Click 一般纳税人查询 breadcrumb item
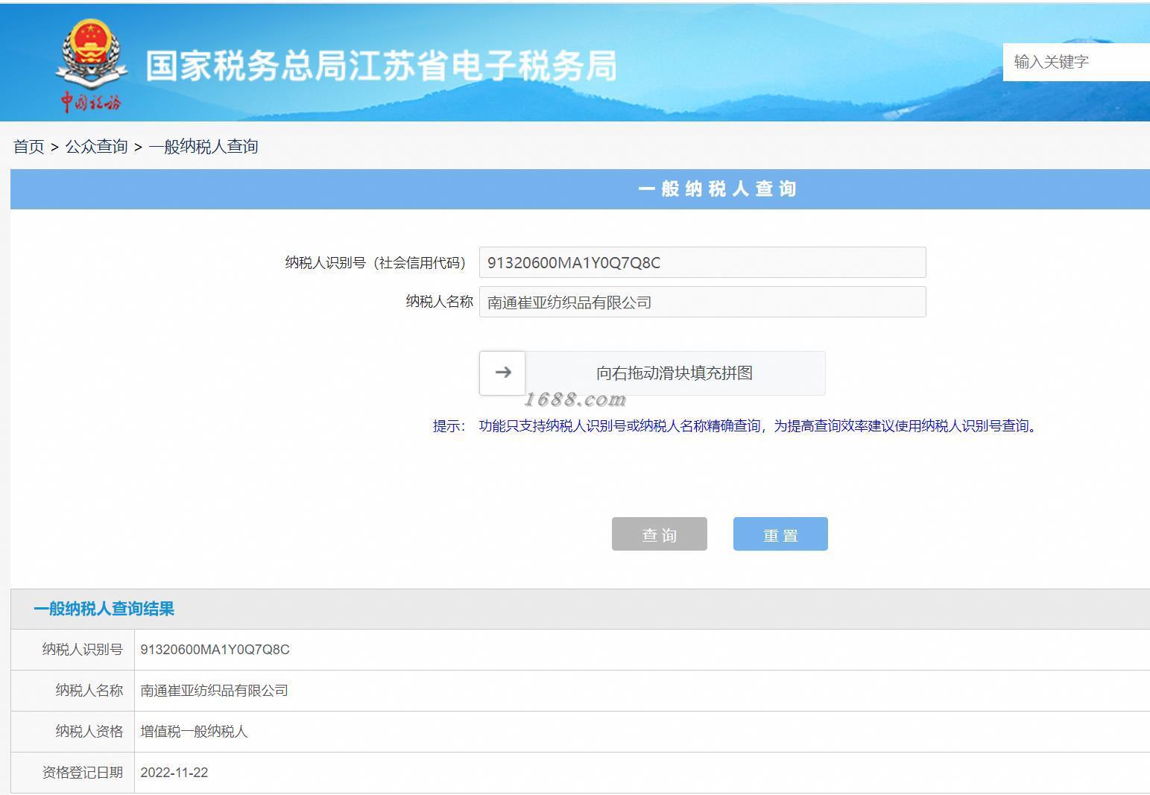This screenshot has width=1150, height=795. [203, 146]
